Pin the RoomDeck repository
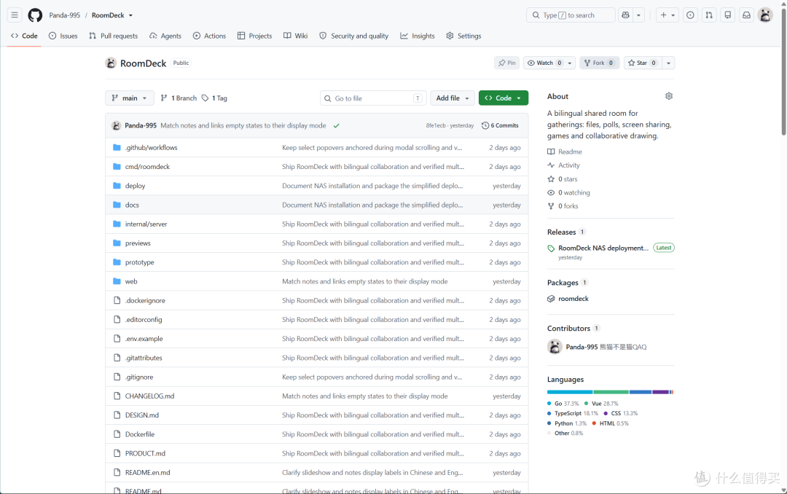 (506, 63)
